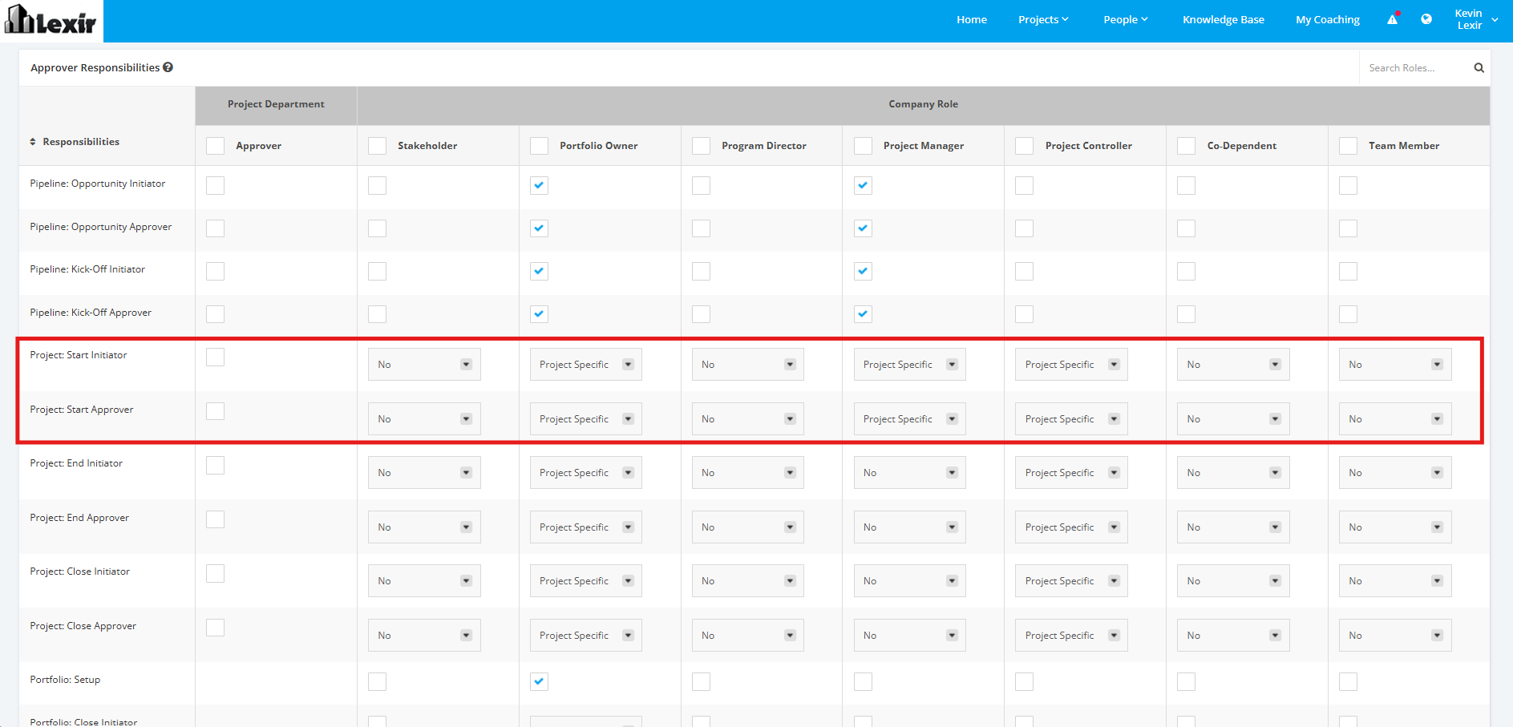The height and width of the screenshot is (727, 1513).
Task: Click the Responsibilities column header
Action: [x=81, y=142]
